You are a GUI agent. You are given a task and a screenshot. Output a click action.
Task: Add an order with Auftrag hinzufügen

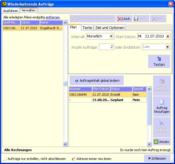pos(162,107)
